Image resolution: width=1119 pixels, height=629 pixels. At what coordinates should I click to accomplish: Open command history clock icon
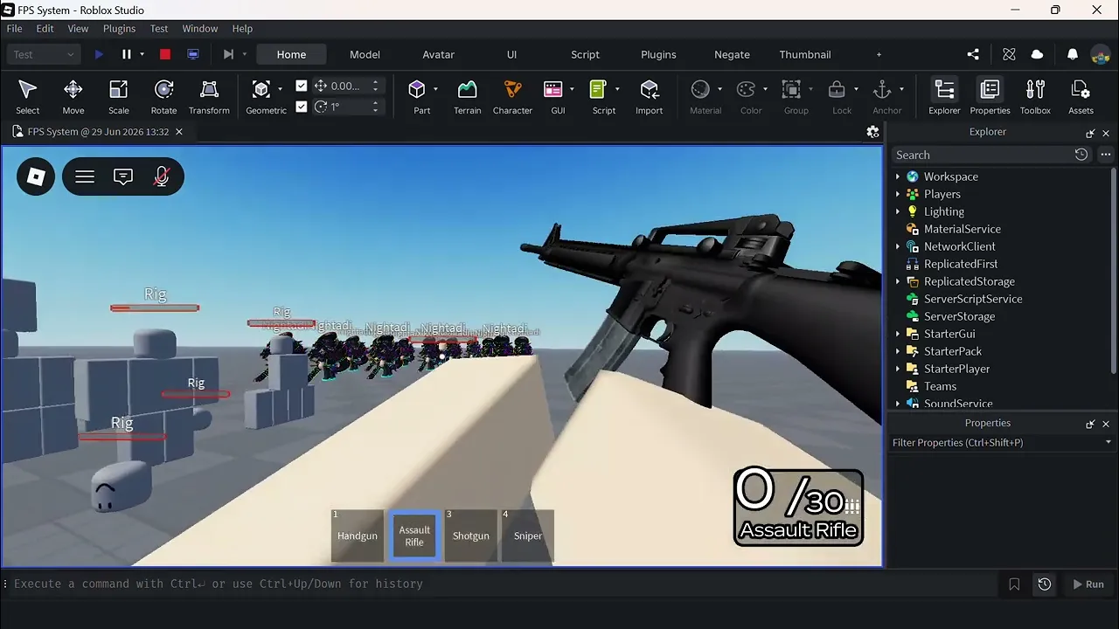point(1045,584)
